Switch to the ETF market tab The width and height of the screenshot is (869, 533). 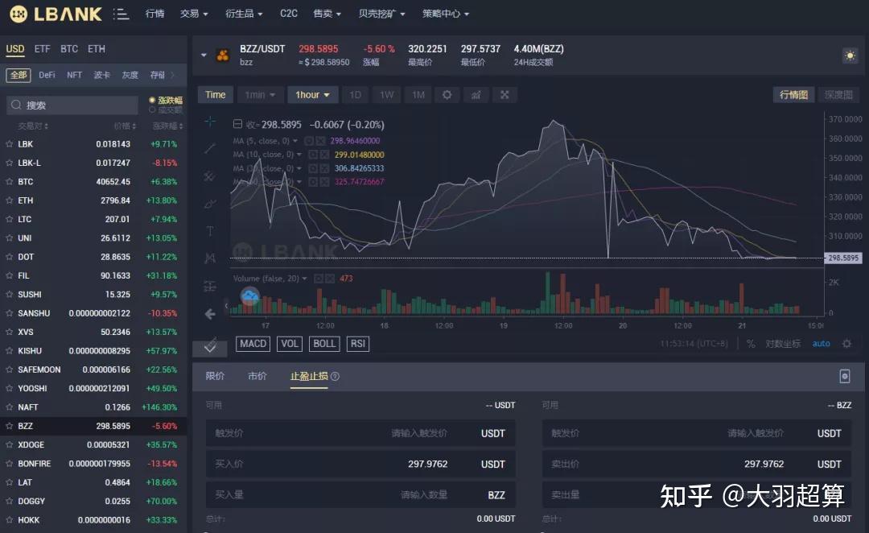click(42, 49)
